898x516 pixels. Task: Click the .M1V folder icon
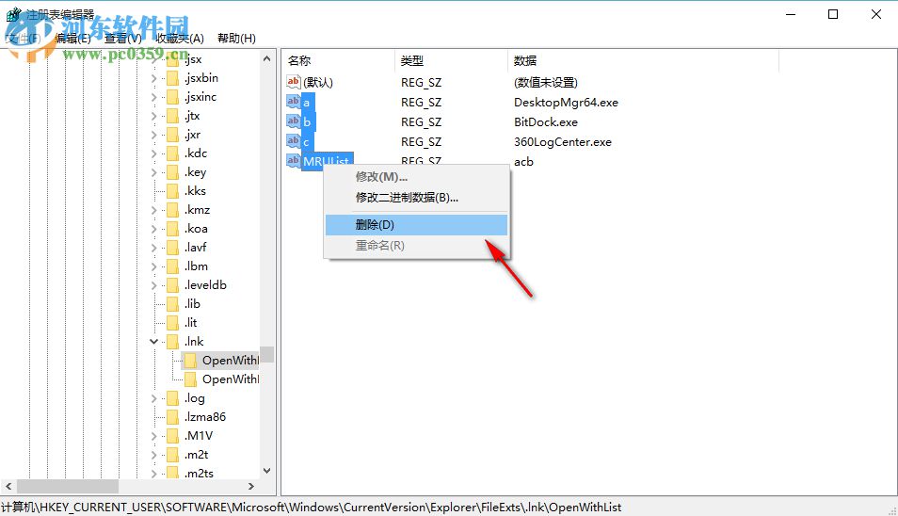coord(172,436)
